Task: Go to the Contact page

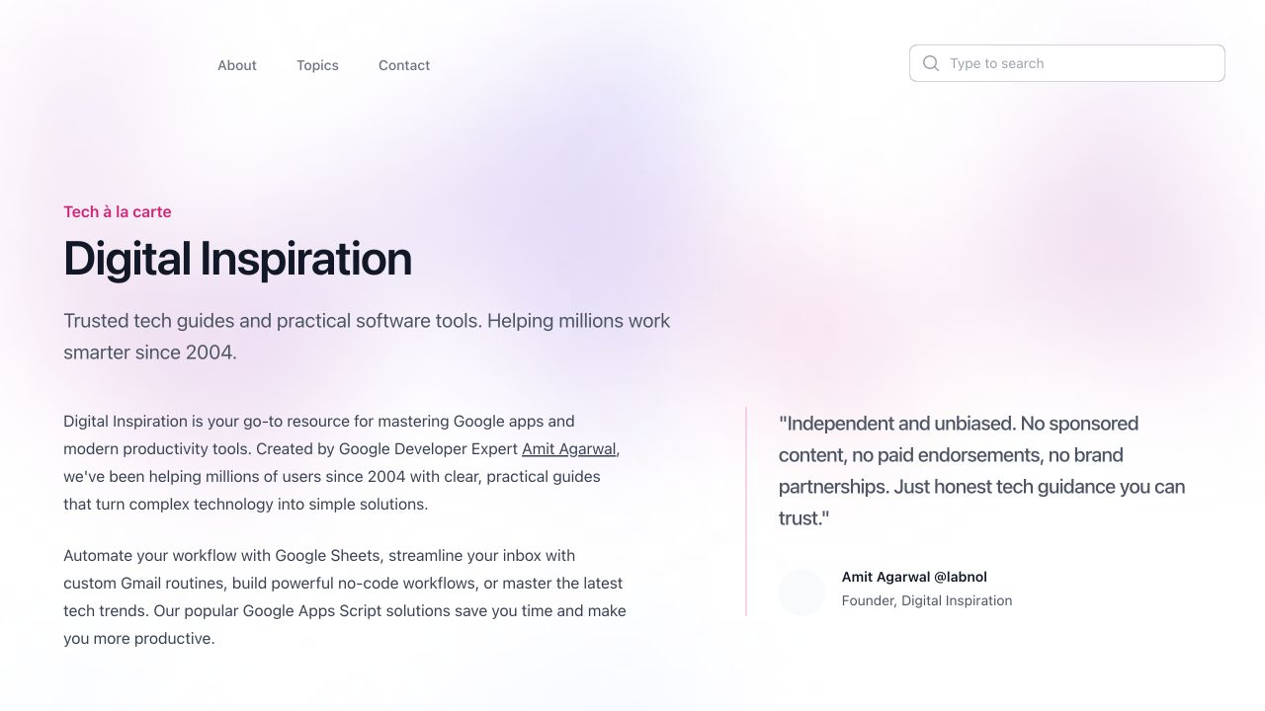Action: pyautogui.click(x=404, y=65)
